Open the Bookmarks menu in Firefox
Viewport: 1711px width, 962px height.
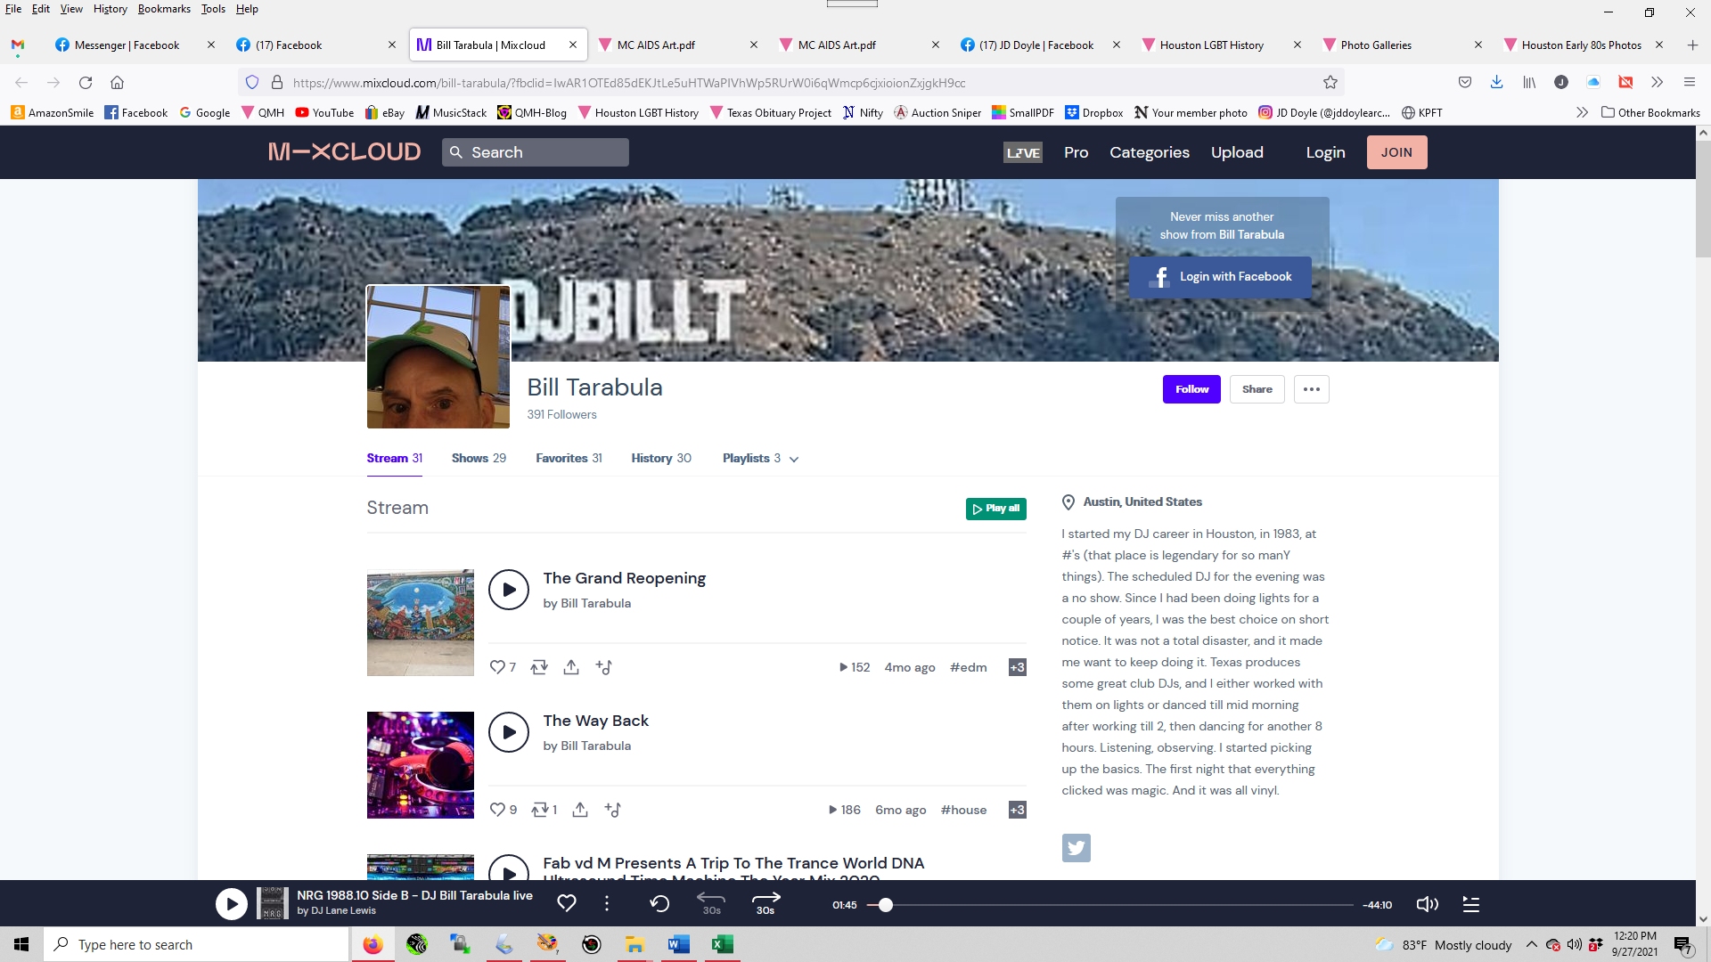[164, 9]
